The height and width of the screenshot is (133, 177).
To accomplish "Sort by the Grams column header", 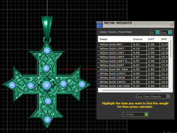I will click(139, 39).
